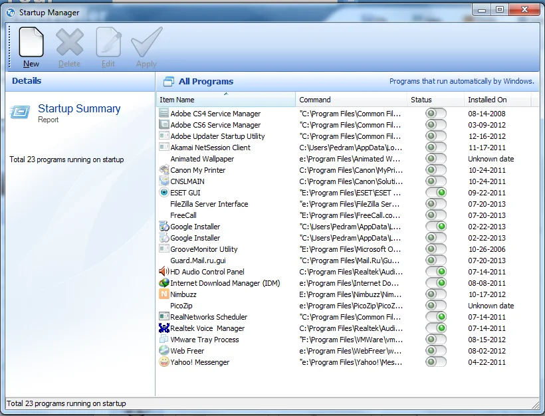Enable VMware Tray Process startup toggle

(436, 339)
